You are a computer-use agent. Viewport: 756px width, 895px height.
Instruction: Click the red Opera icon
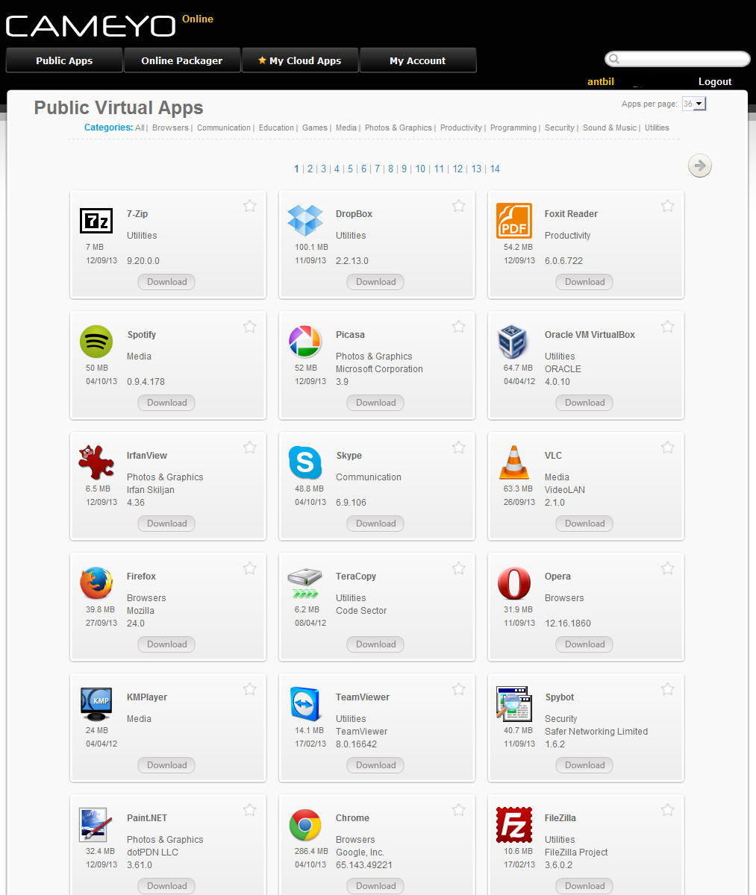[513, 583]
